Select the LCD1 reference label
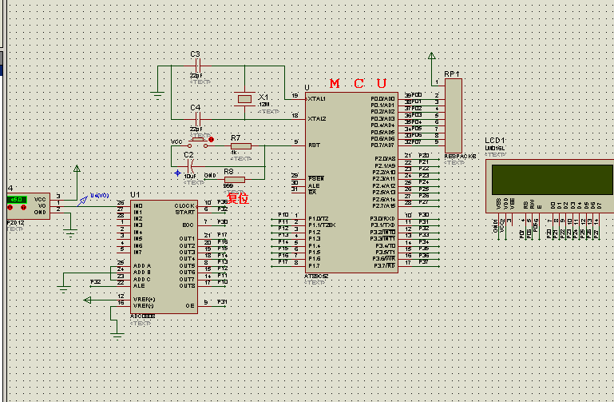This screenshot has width=614, height=402. point(495,141)
